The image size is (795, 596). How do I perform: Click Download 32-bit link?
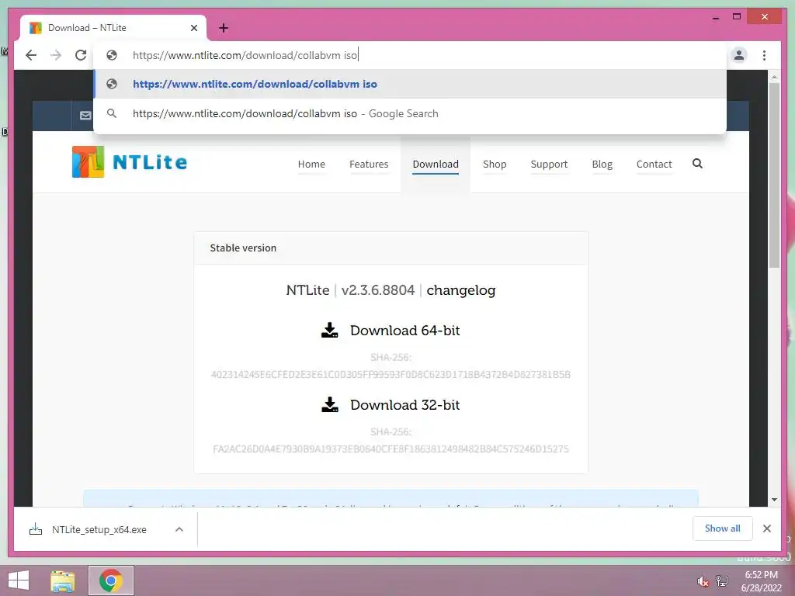(x=404, y=405)
